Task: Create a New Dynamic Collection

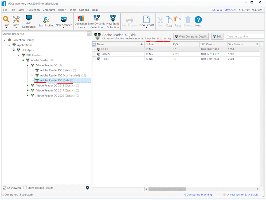Action: [96, 22]
